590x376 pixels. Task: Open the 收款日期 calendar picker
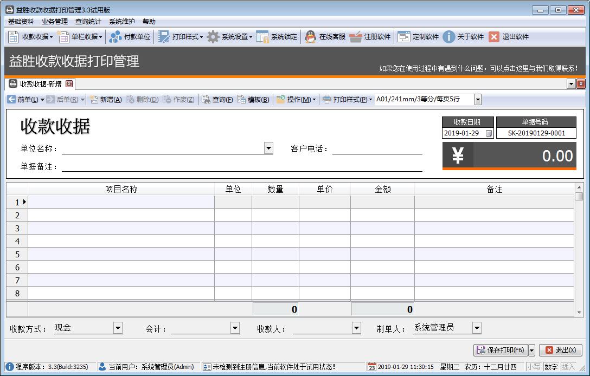coord(489,133)
